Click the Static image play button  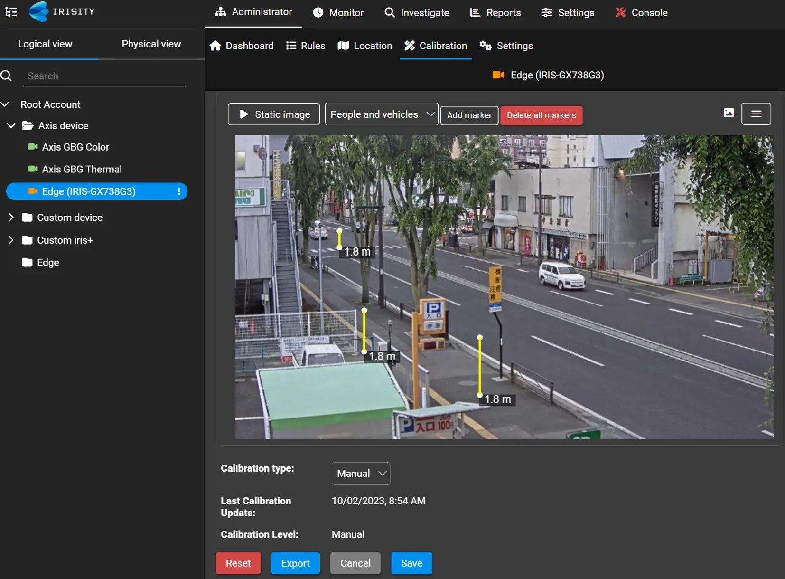(274, 114)
